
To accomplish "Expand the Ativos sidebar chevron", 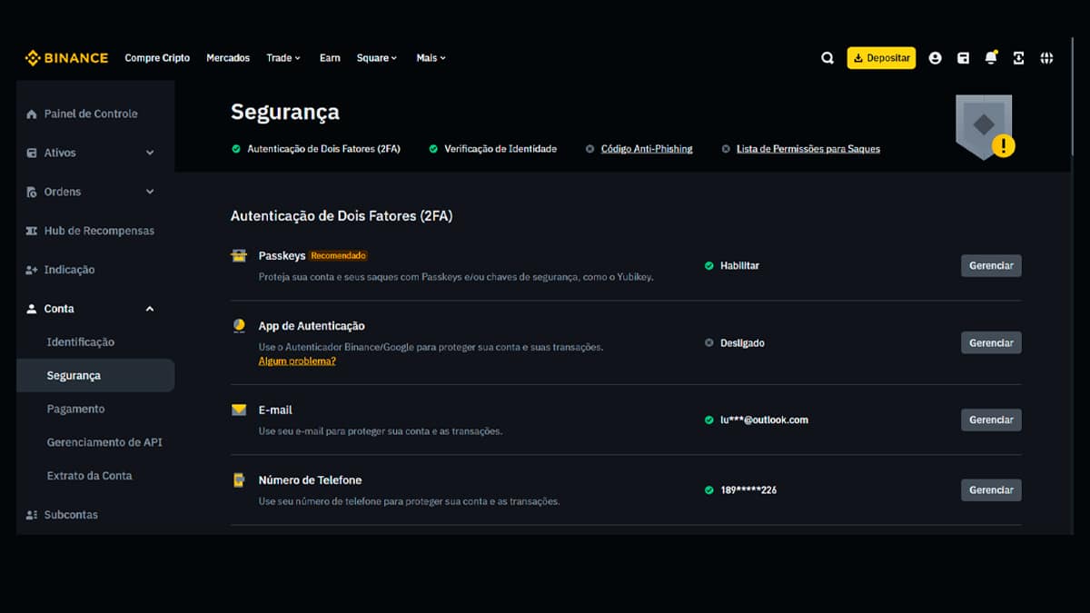I will coord(150,153).
